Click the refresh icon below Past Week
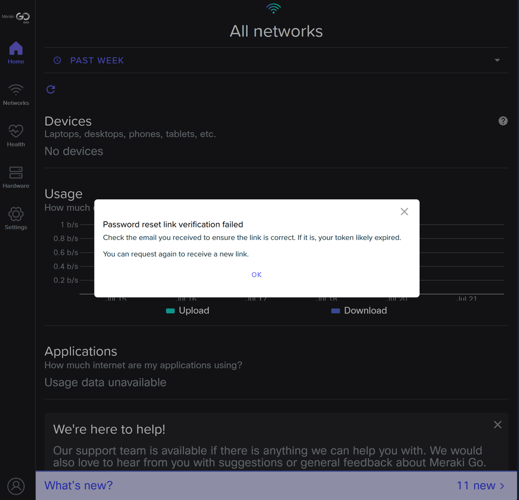The width and height of the screenshot is (519, 500). pyautogui.click(x=51, y=89)
